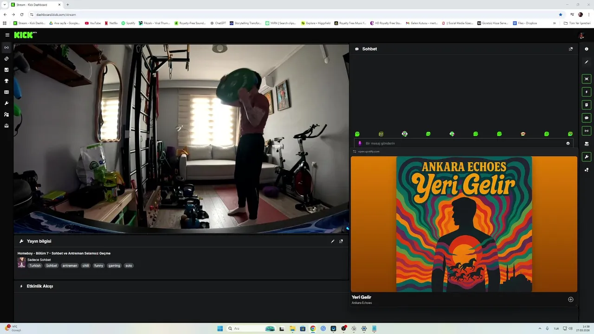Click the Homeboy Bölüm 7 stream title

pyautogui.click(x=64, y=253)
